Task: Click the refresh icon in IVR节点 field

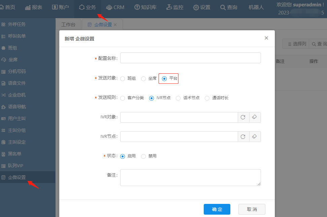Action: 243,137
